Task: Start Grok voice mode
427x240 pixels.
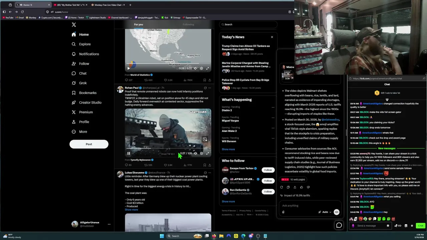Action: pos(336,212)
